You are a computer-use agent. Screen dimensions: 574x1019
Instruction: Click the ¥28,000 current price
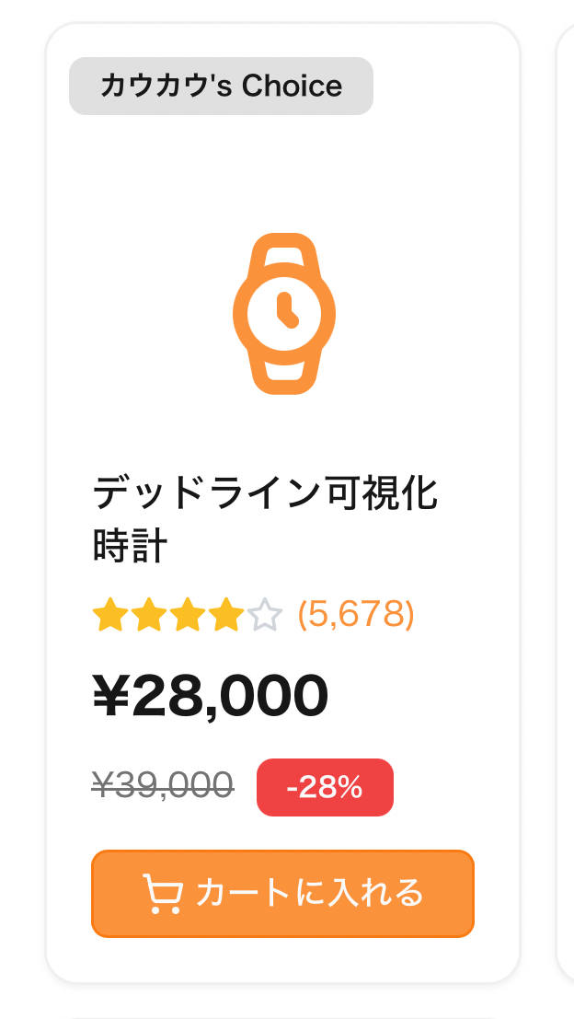pyautogui.click(x=210, y=696)
